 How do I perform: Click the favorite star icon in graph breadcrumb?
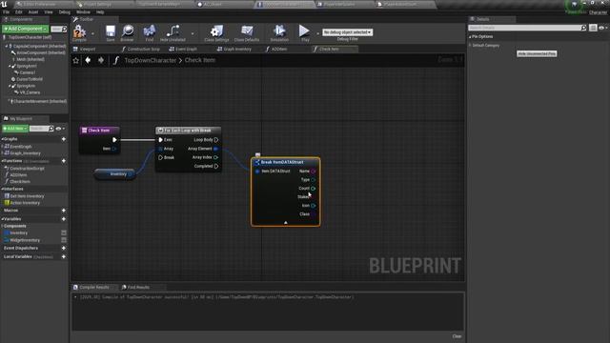click(x=76, y=60)
